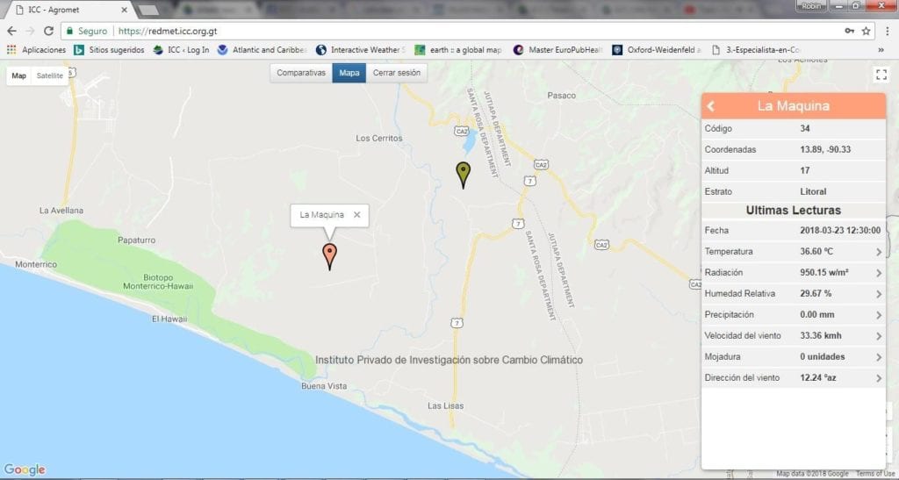Go back with the La Maquina panel arrow
899x480 pixels.
[x=711, y=106]
